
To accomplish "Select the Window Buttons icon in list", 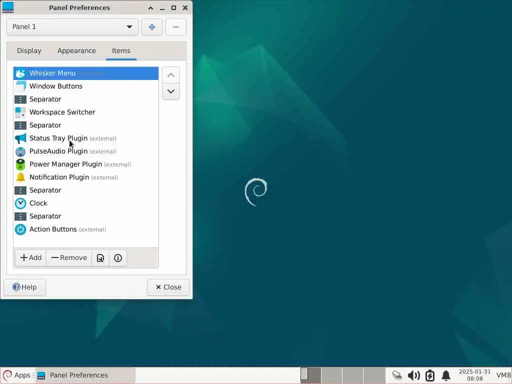I will [20, 86].
